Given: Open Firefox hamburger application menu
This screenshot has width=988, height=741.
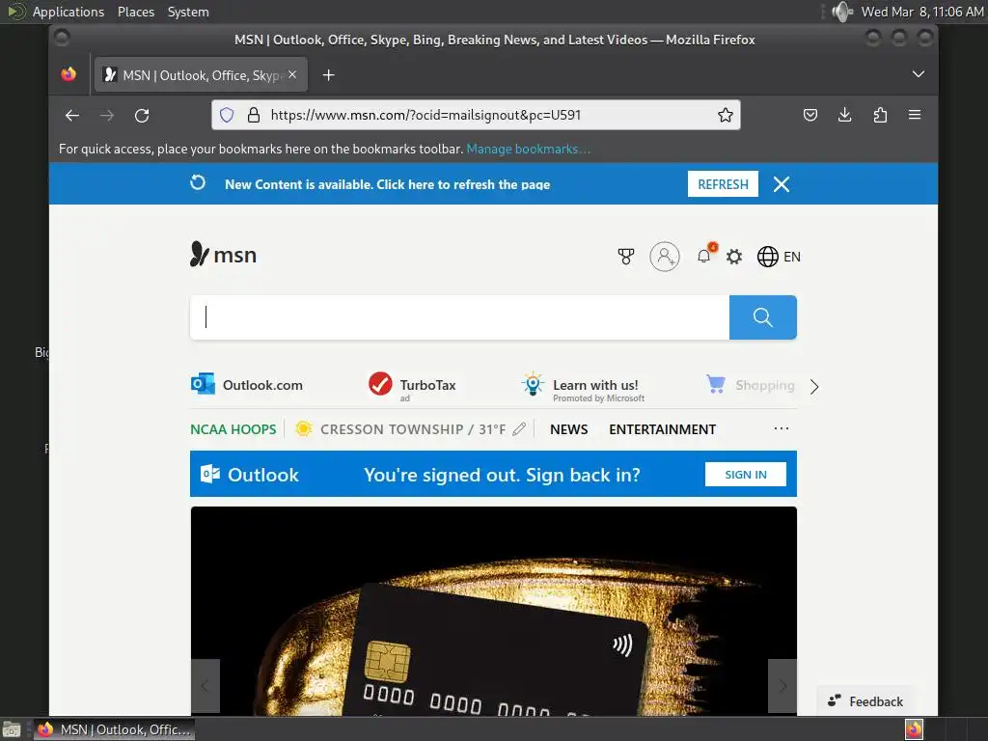Looking at the screenshot, I should [x=915, y=115].
